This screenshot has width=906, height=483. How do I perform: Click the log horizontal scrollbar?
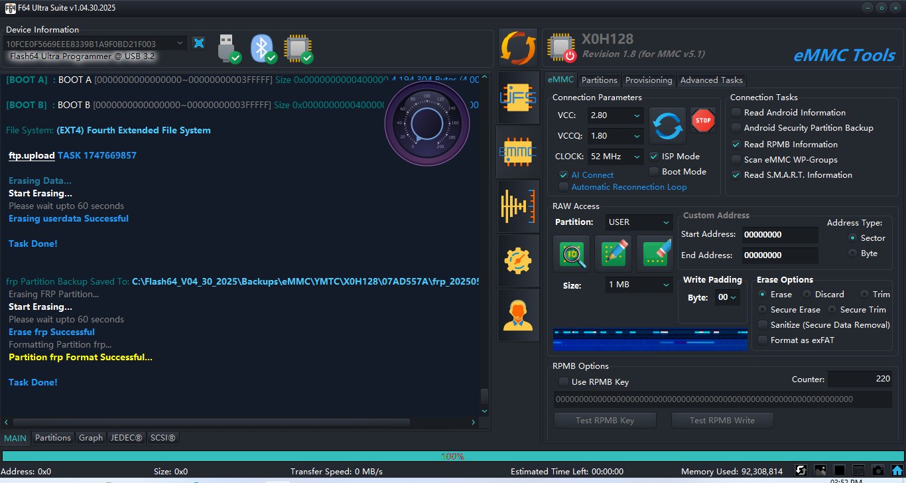click(211, 422)
